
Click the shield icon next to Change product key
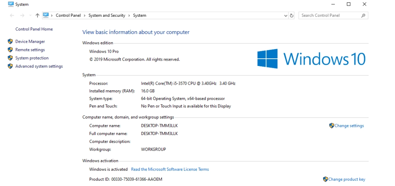click(x=325, y=179)
